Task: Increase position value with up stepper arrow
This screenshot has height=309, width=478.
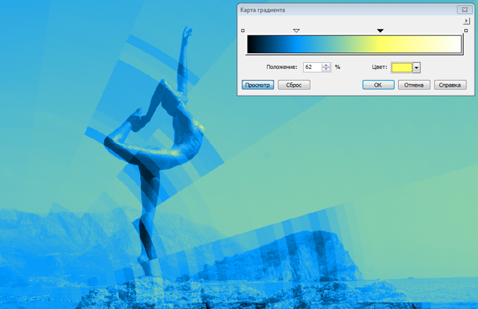Action: click(x=326, y=65)
